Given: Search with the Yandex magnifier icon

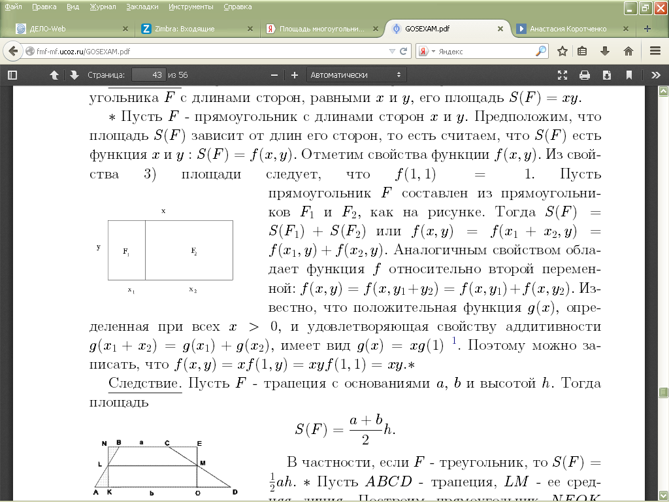Looking at the screenshot, I should coord(540,51).
